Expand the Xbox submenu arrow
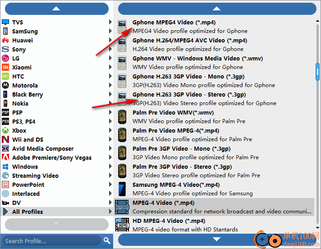Screen dimensions: 321x249 click(110, 130)
